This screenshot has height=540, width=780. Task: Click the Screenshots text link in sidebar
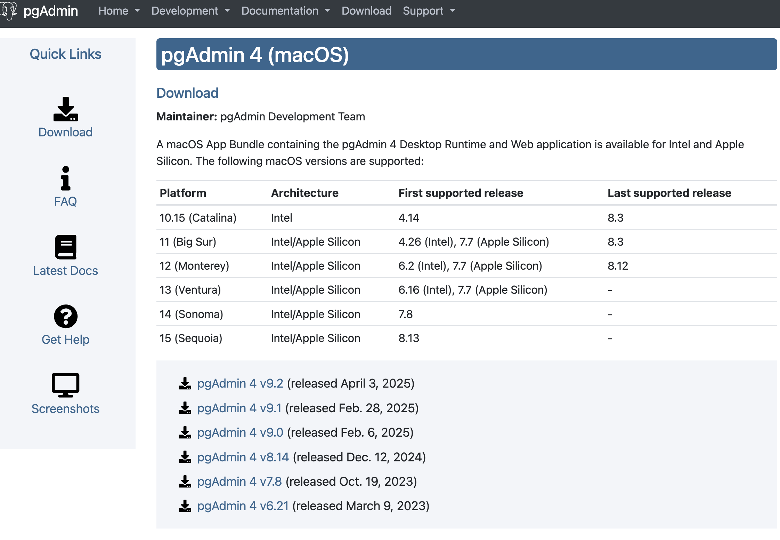(66, 409)
